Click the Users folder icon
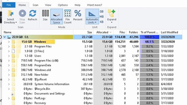The width and height of the screenshot is (187, 105). point(13,56)
